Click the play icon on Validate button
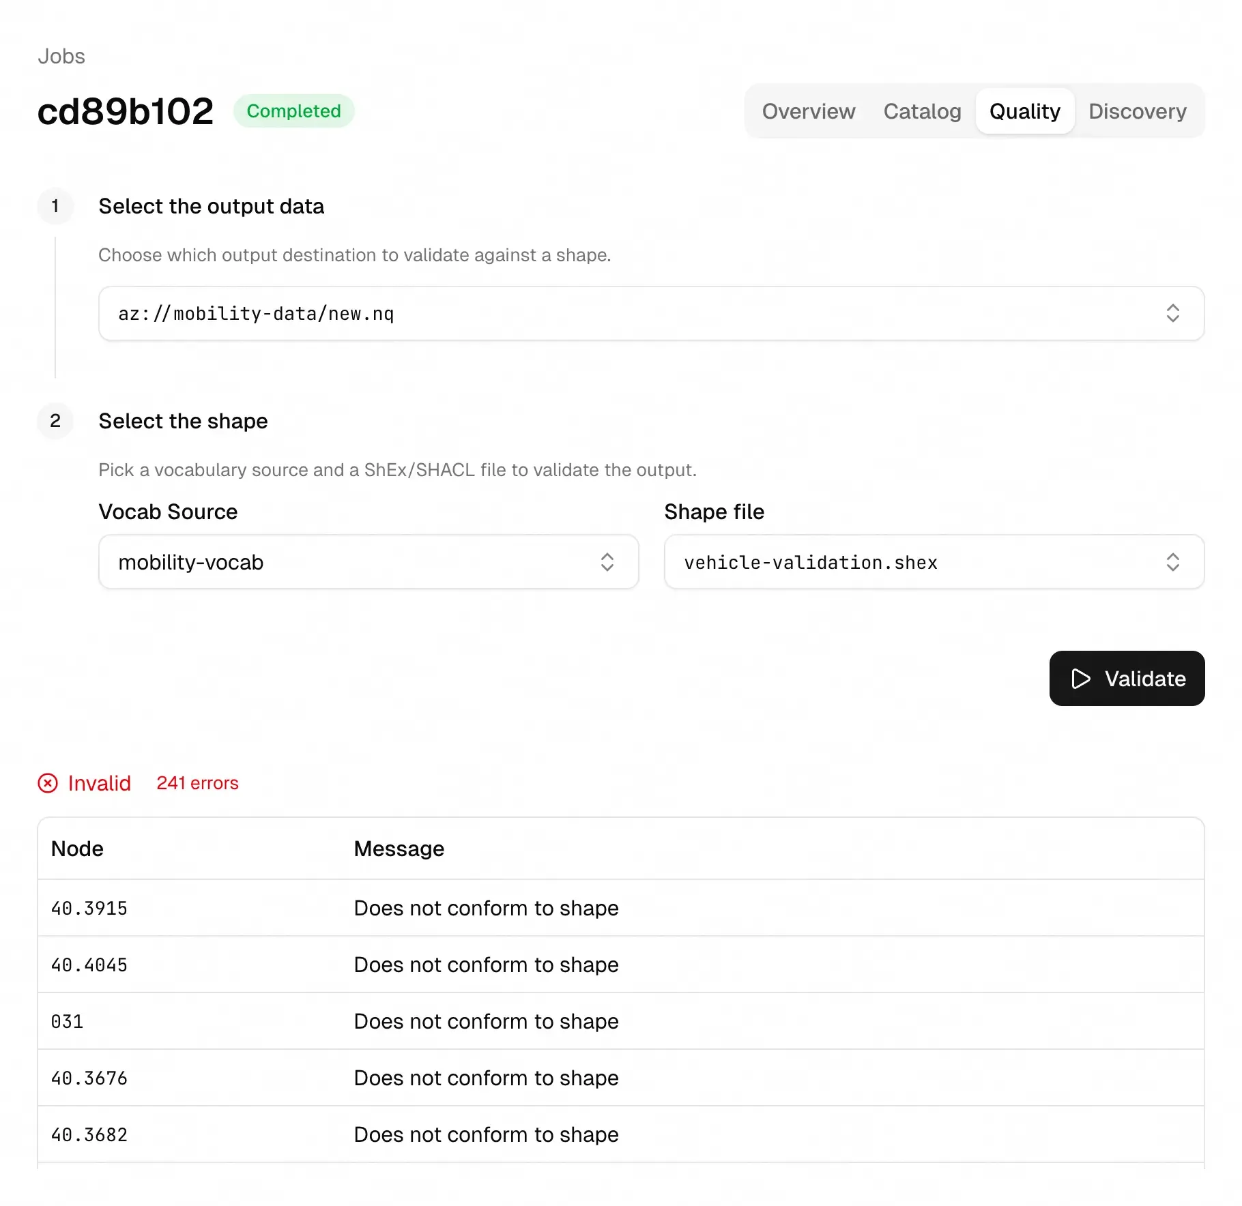Image resolution: width=1242 pixels, height=1206 pixels. point(1081,679)
